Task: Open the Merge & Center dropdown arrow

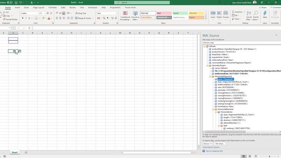Action: pos(93,18)
